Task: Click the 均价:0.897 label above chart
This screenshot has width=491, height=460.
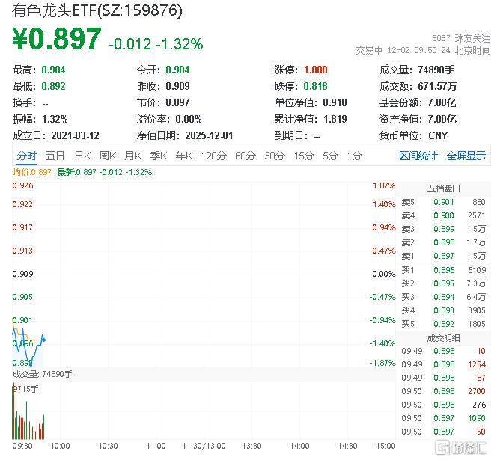Action: (31, 172)
